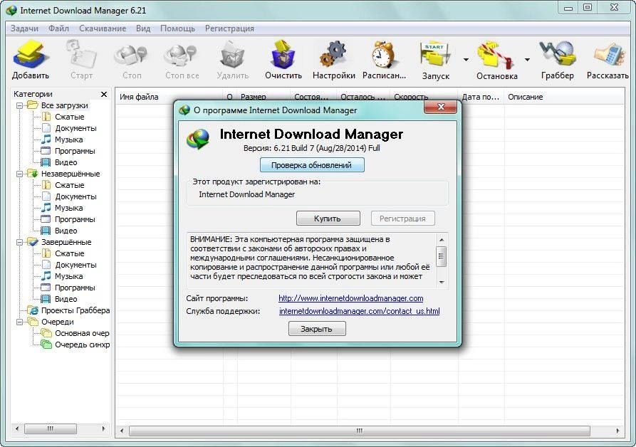Click the Очереди folder icon

coord(33,322)
